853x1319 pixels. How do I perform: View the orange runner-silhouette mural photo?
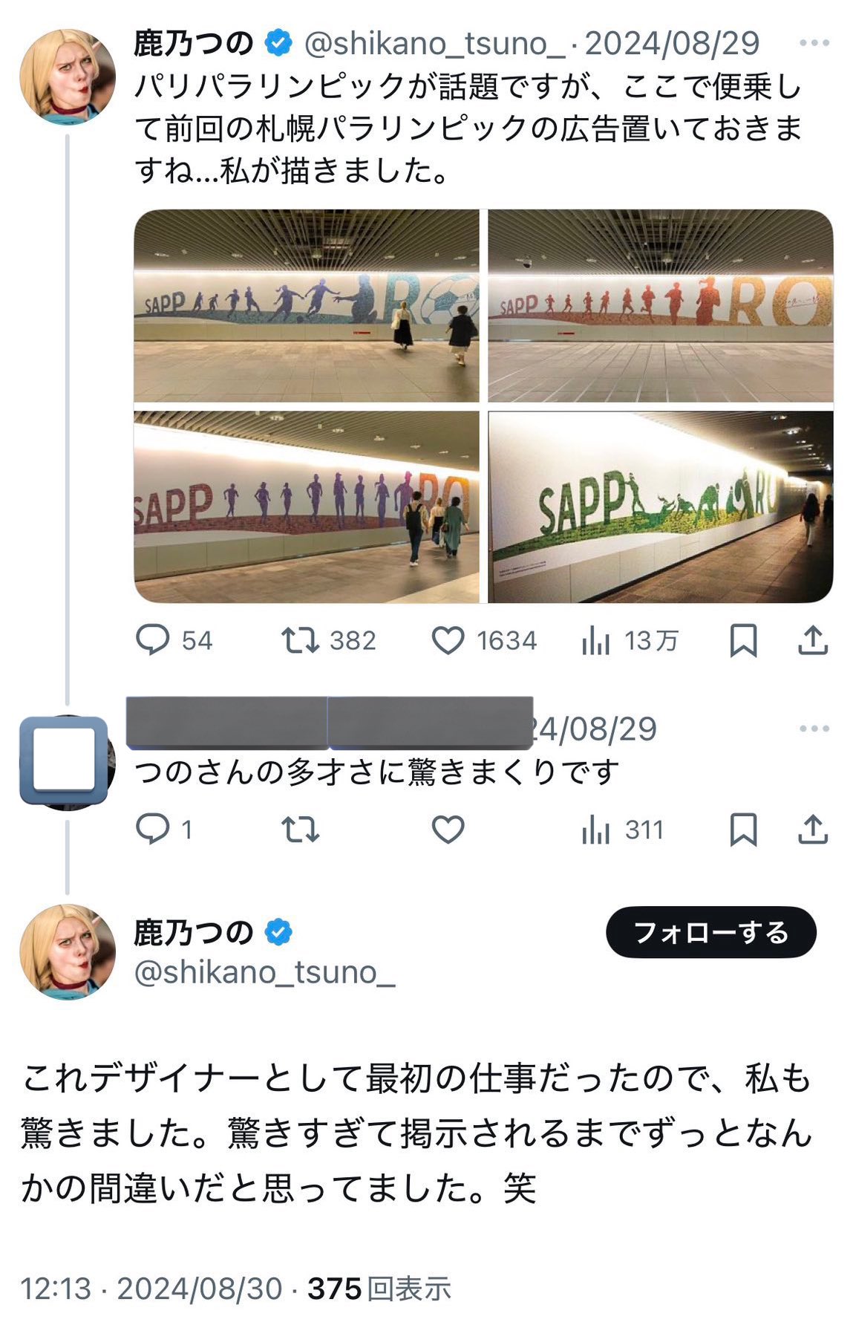[x=661, y=305]
